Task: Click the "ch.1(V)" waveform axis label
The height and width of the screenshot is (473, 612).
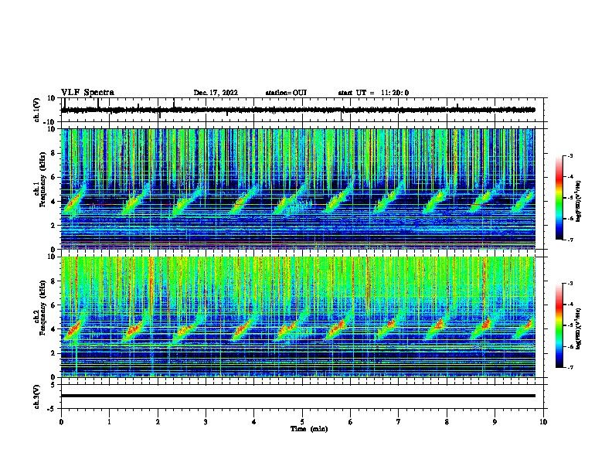Action: tap(37, 110)
